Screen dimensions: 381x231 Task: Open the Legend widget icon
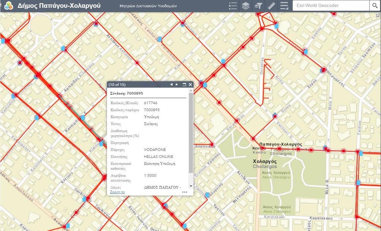point(233,6)
